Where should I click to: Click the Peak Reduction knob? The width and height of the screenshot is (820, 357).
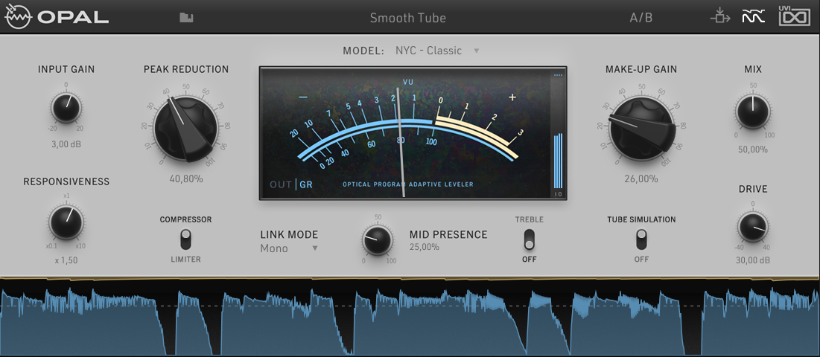(185, 128)
